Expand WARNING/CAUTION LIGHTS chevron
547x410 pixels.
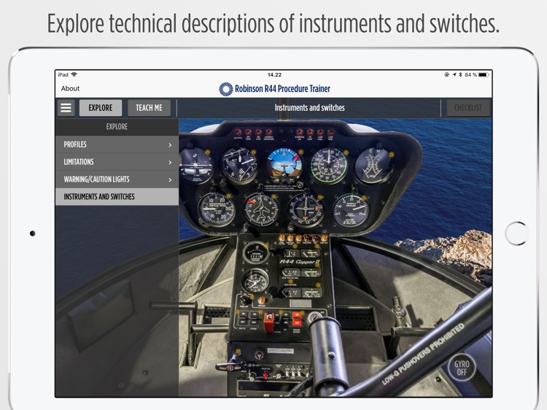click(170, 179)
